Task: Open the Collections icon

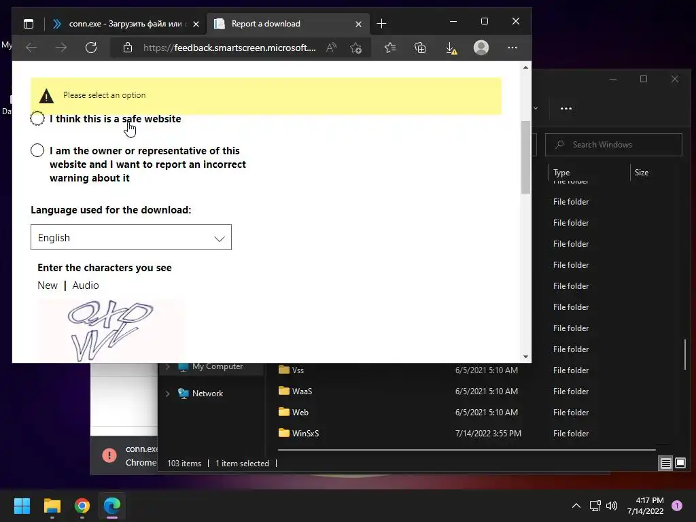Action: click(x=420, y=48)
